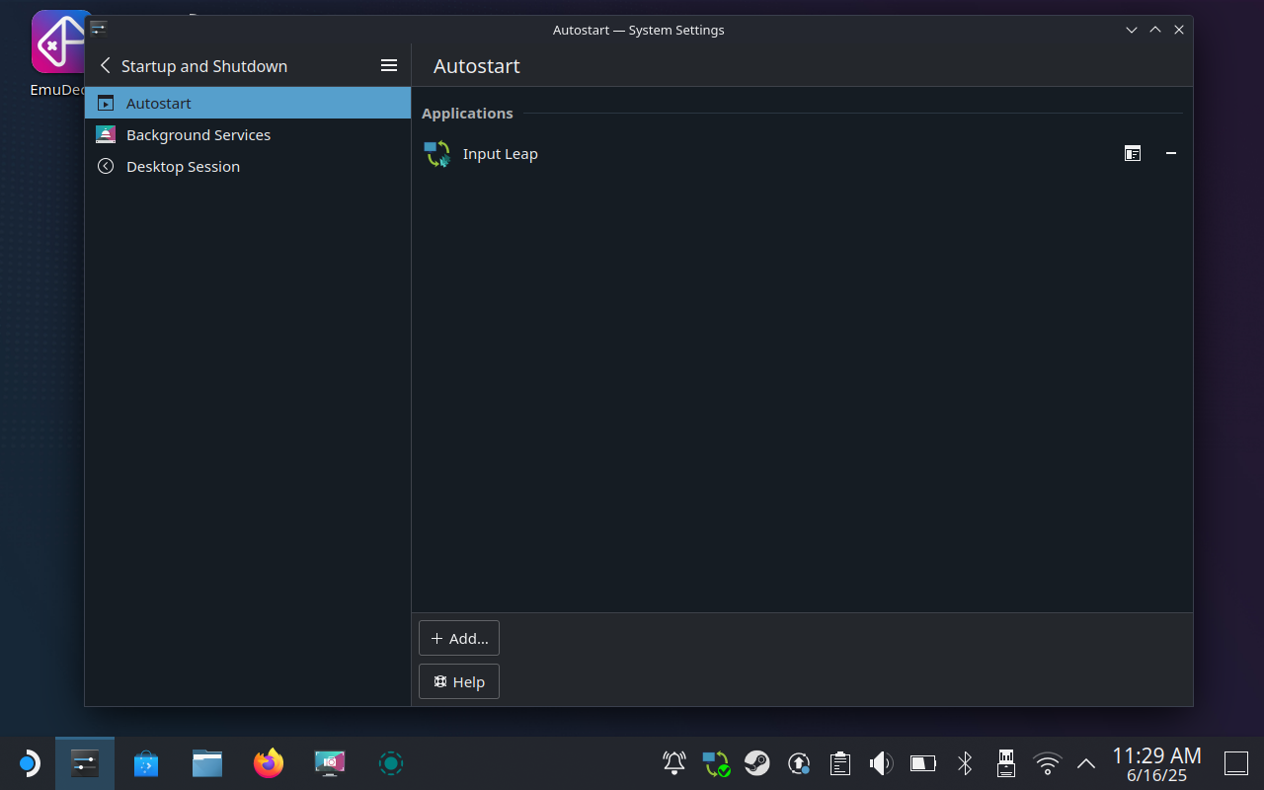The image size is (1264, 790).
Task: Go back to Startup and Shutdown
Action: (105, 65)
